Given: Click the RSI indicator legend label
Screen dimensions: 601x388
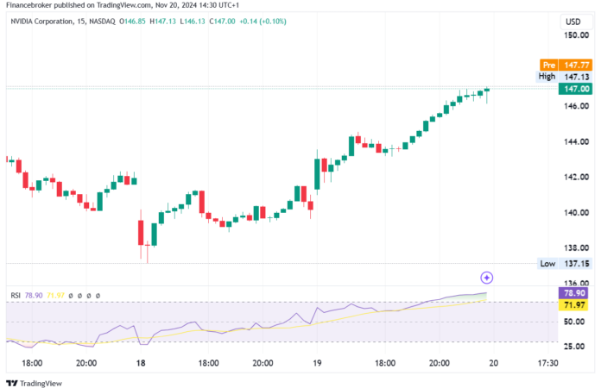Looking at the screenshot, I should point(16,296).
